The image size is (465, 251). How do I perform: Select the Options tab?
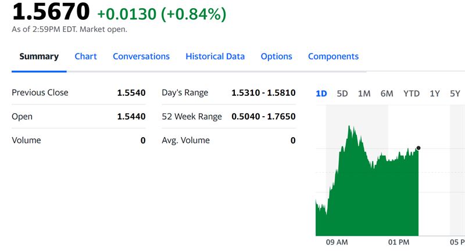[x=276, y=56]
